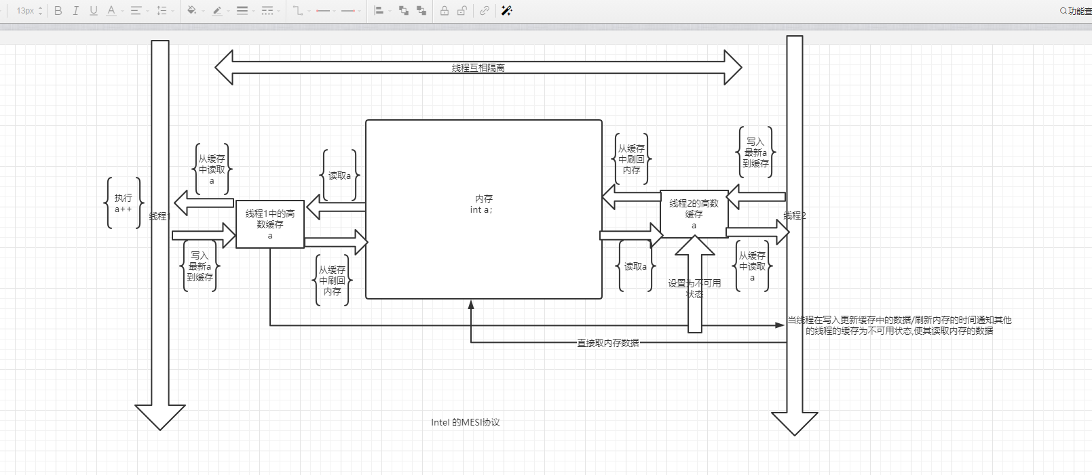The height and width of the screenshot is (475, 1092).
Task: Click the font color icon
Action: 111,11
